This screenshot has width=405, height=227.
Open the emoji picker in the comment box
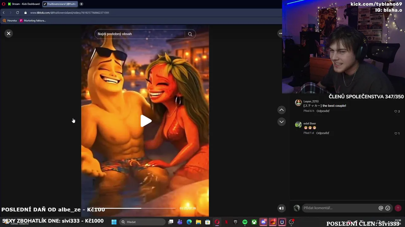[x=388, y=208]
